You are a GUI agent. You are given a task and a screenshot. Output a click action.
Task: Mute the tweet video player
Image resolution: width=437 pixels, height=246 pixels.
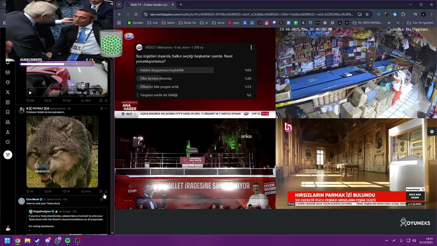pos(85,93)
